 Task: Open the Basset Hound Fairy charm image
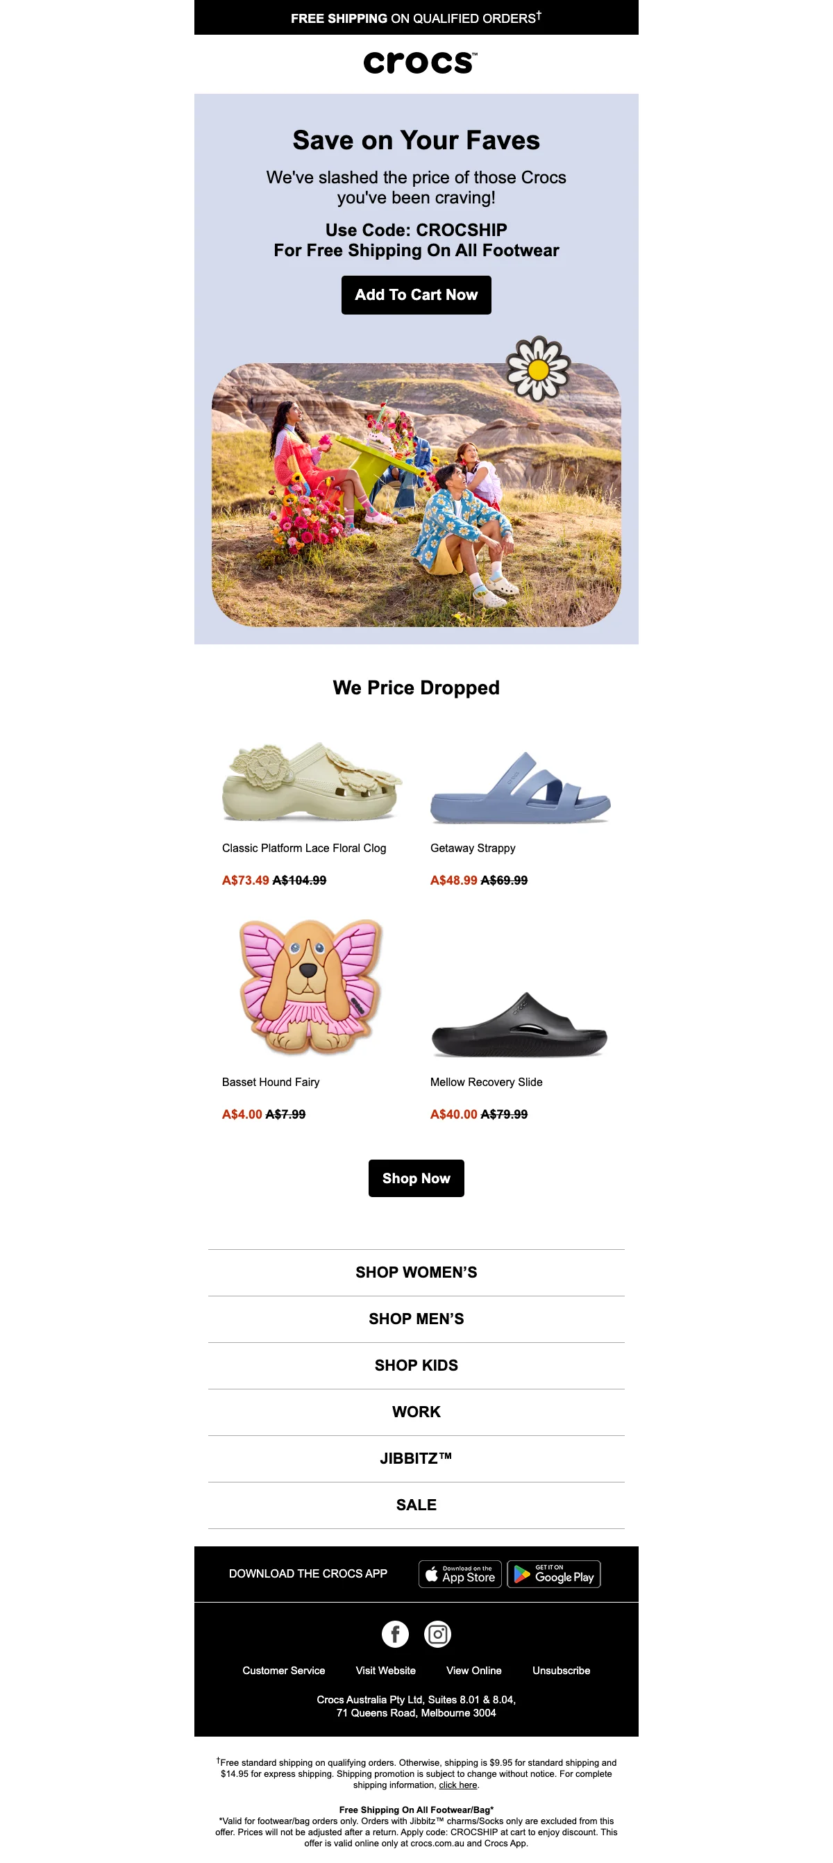pos(311,987)
